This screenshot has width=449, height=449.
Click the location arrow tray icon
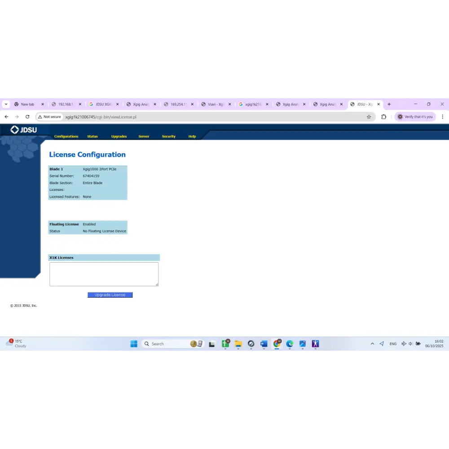(382, 343)
